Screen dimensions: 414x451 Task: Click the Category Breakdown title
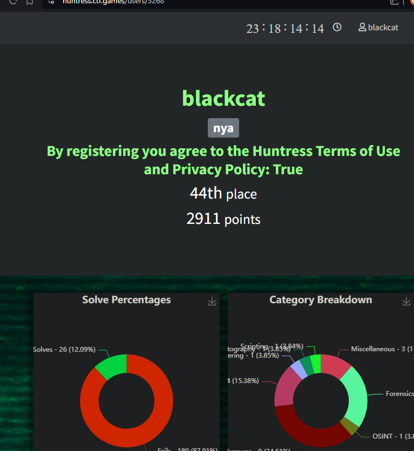tap(321, 300)
